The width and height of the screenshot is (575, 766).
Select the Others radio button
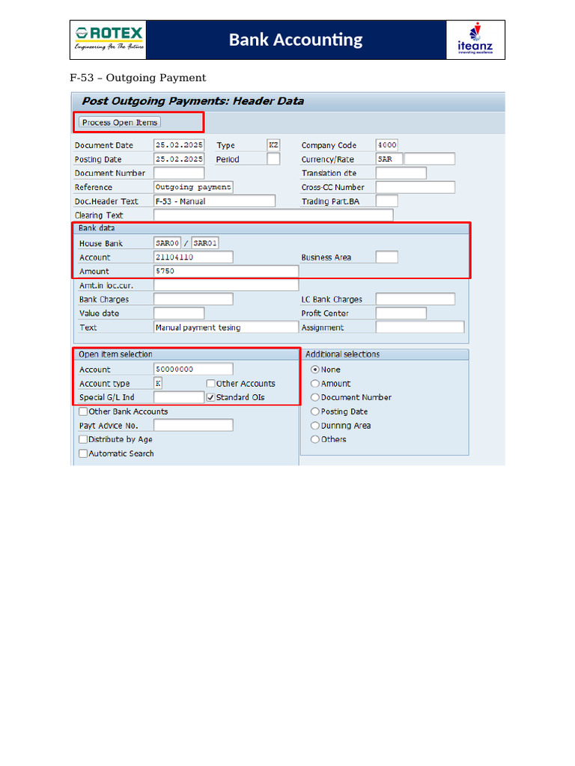[x=315, y=439]
